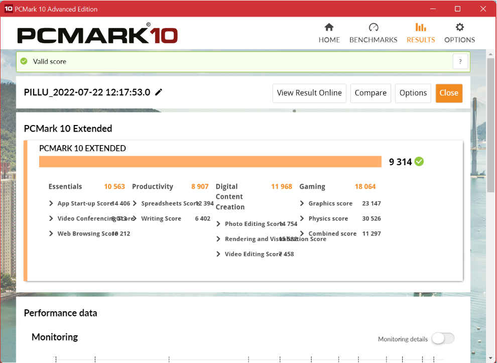Image resolution: width=497 pixels, height=363 pixels.
Task: Click the Graphics score value 23 147
Action: (371, 203)
